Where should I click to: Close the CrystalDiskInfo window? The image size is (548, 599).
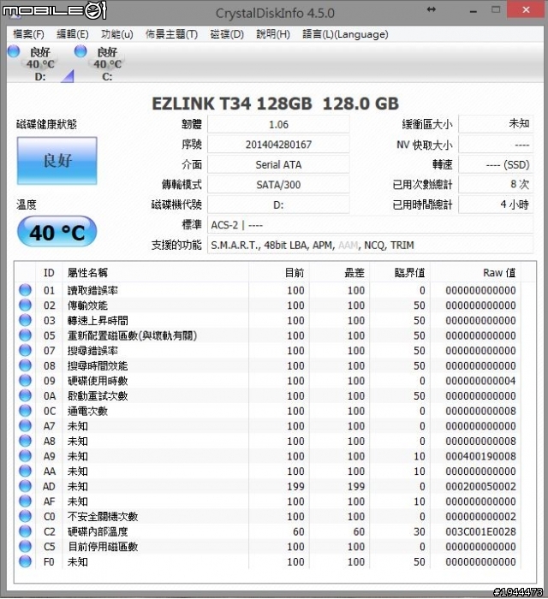526,9
